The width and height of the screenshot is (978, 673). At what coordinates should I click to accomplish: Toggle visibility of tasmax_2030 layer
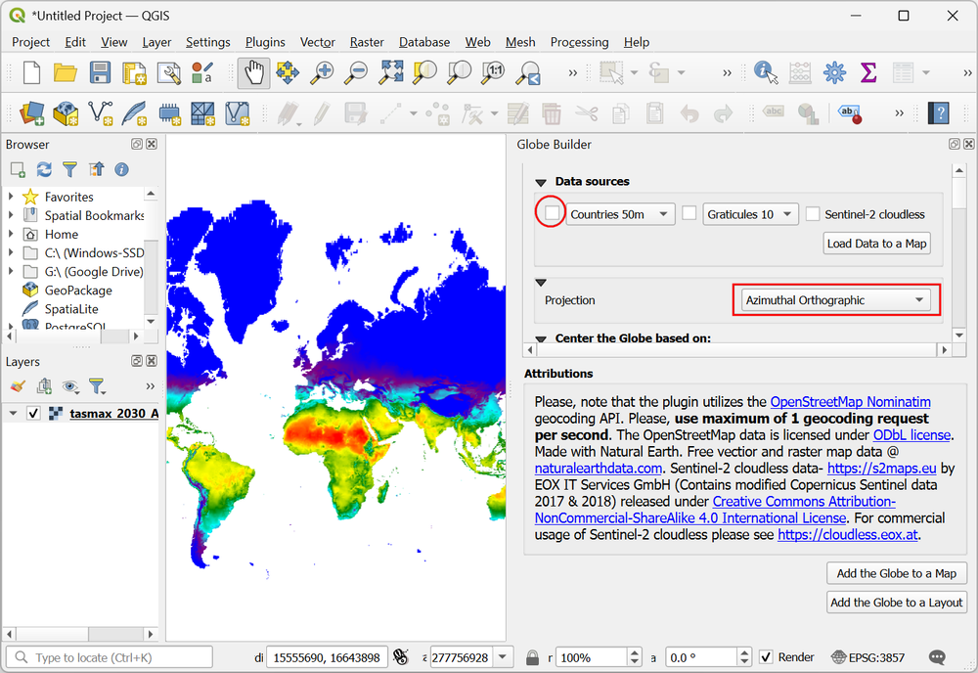point(33,413)
